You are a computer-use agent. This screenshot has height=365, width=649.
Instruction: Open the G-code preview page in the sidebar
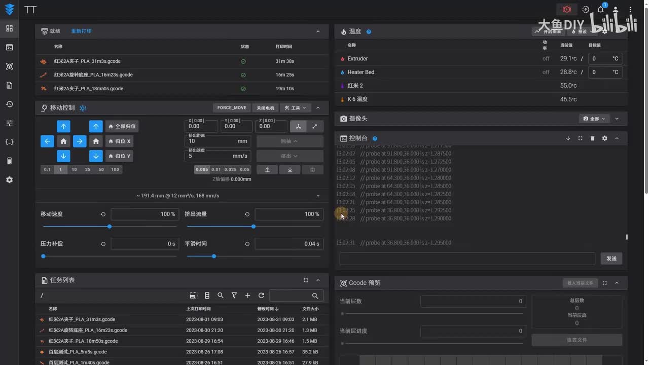tap(9, 66)
